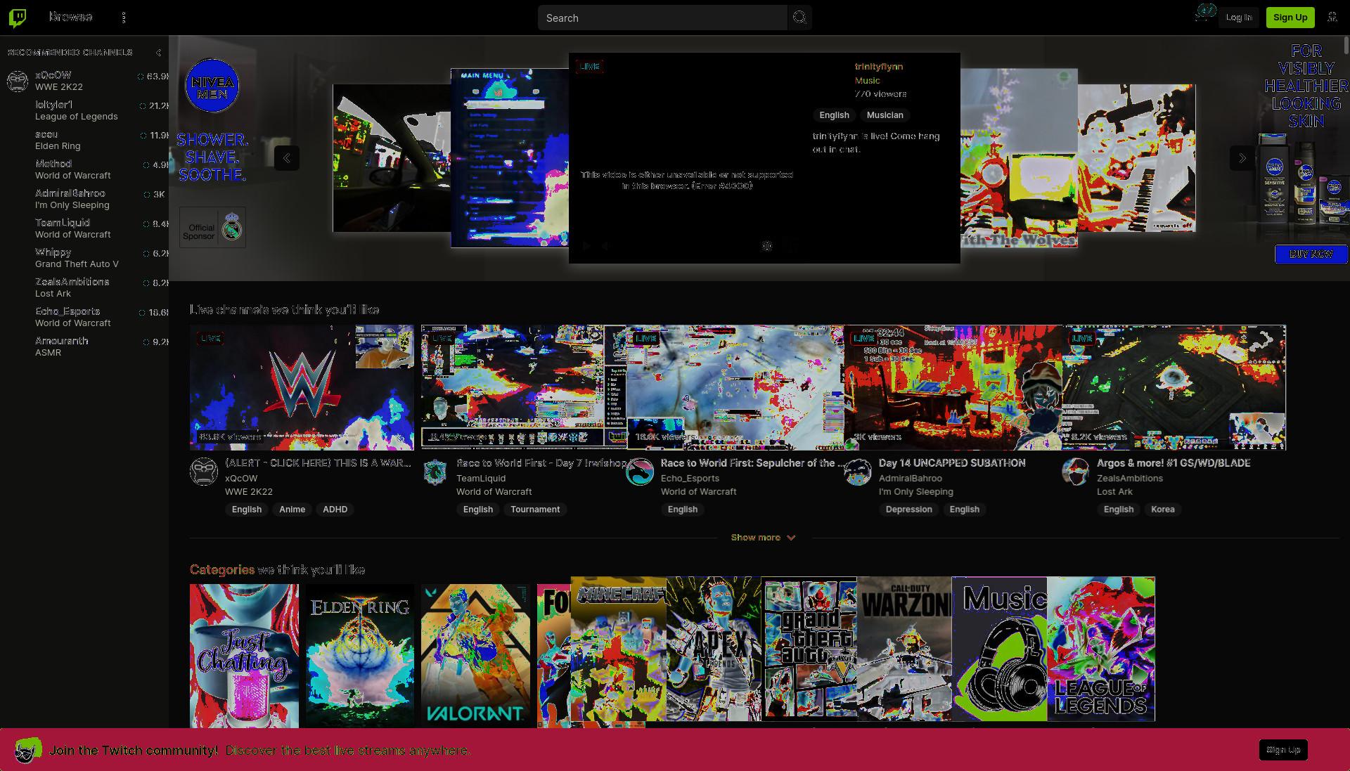The image size is (1350, 771).
Task: Click the search magnifier button
Action: (x=799, y=18)
